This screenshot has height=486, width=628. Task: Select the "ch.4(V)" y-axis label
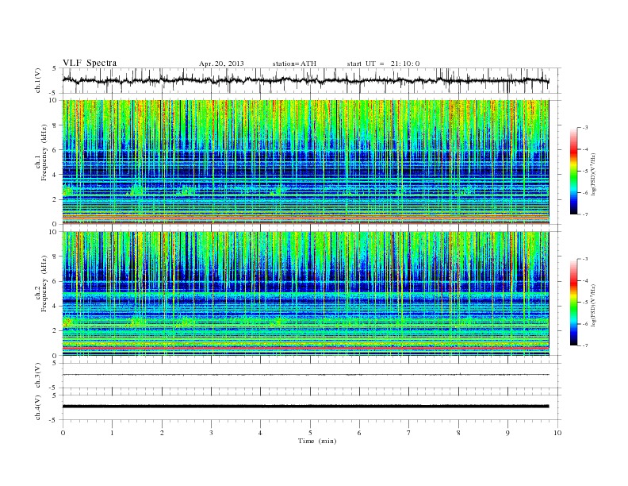[38, 407]
